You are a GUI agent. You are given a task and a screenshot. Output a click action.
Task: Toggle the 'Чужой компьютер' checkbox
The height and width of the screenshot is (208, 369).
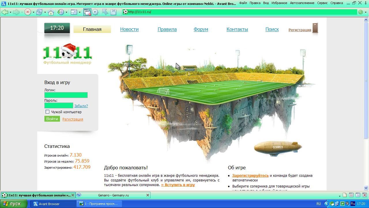coord(47,112)
